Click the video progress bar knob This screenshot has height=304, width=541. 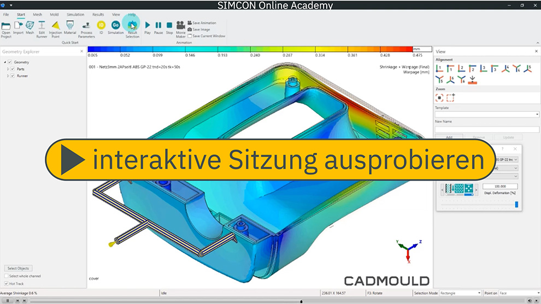301,302
